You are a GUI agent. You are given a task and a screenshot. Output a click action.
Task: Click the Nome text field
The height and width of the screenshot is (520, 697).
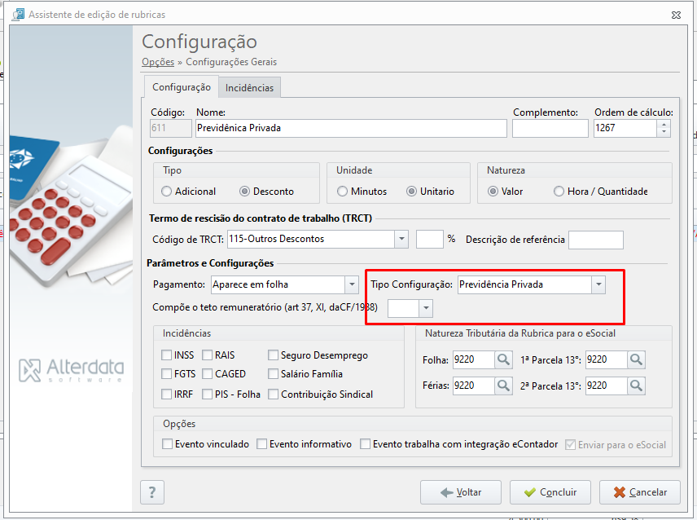[351, 128]
